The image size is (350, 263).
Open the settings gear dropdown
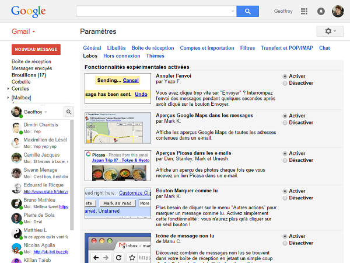(330, 32)
